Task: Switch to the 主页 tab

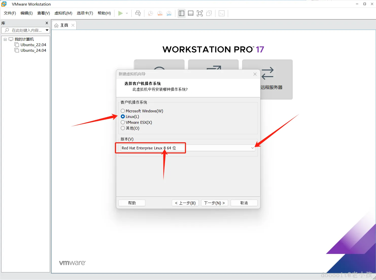Action: [x=64, y=25]
